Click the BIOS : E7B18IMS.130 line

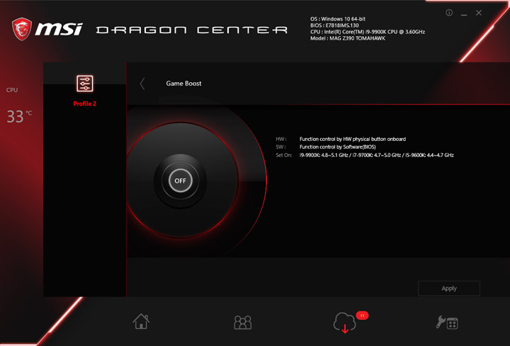click(x=334, y=25)
